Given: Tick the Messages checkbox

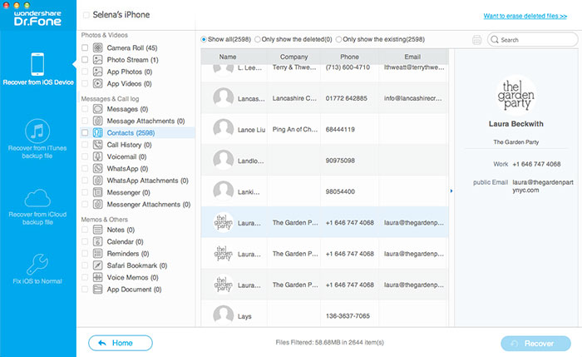Looking at the screenshot, I should click(85, 109).
